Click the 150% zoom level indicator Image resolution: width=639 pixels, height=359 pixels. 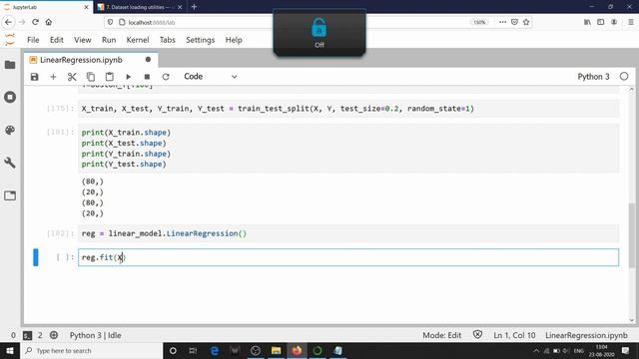[479, 22]
